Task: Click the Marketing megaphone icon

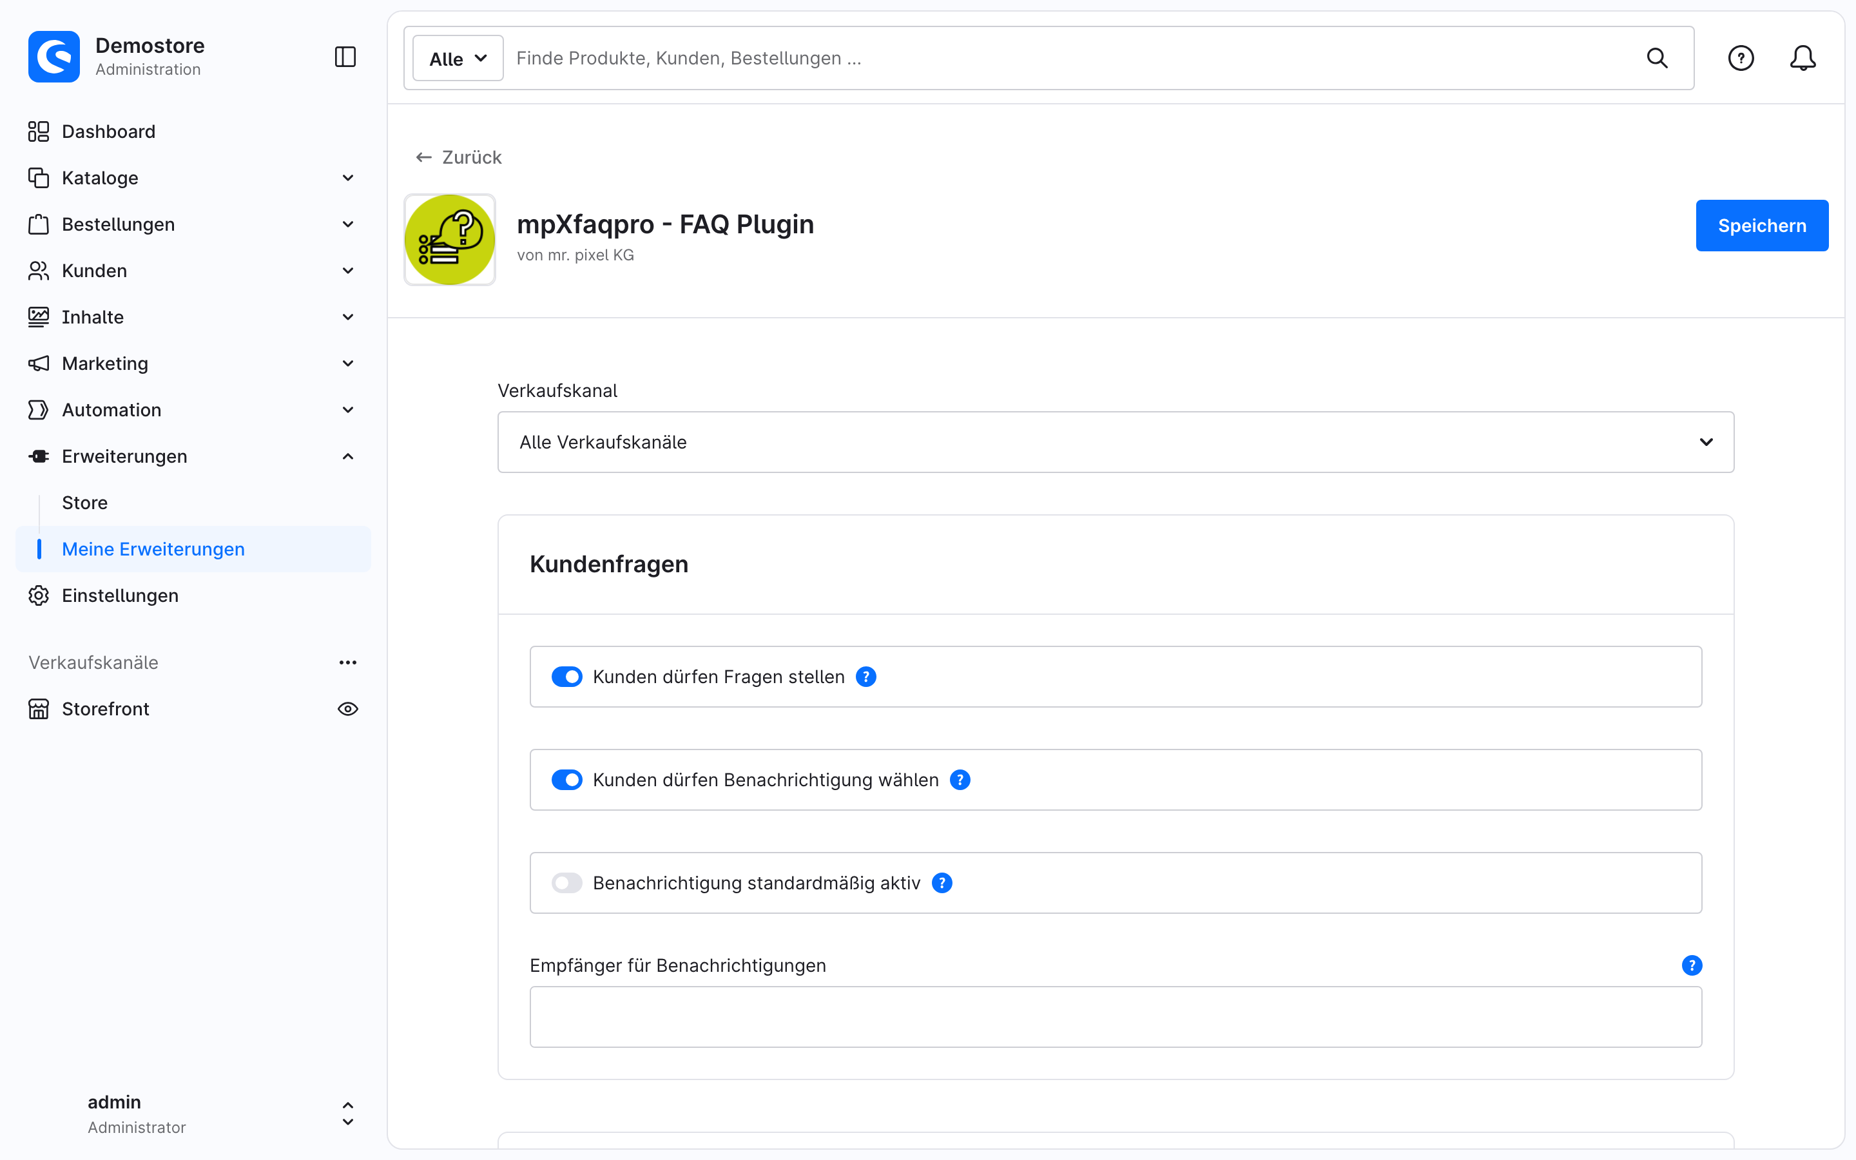Action: click(39, 363)
